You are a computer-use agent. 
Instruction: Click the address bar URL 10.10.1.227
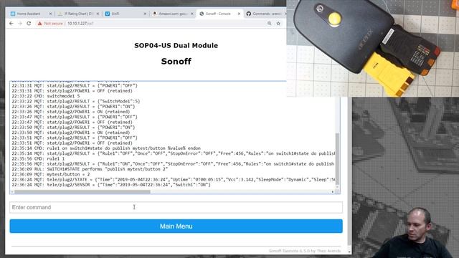point(80,24)
